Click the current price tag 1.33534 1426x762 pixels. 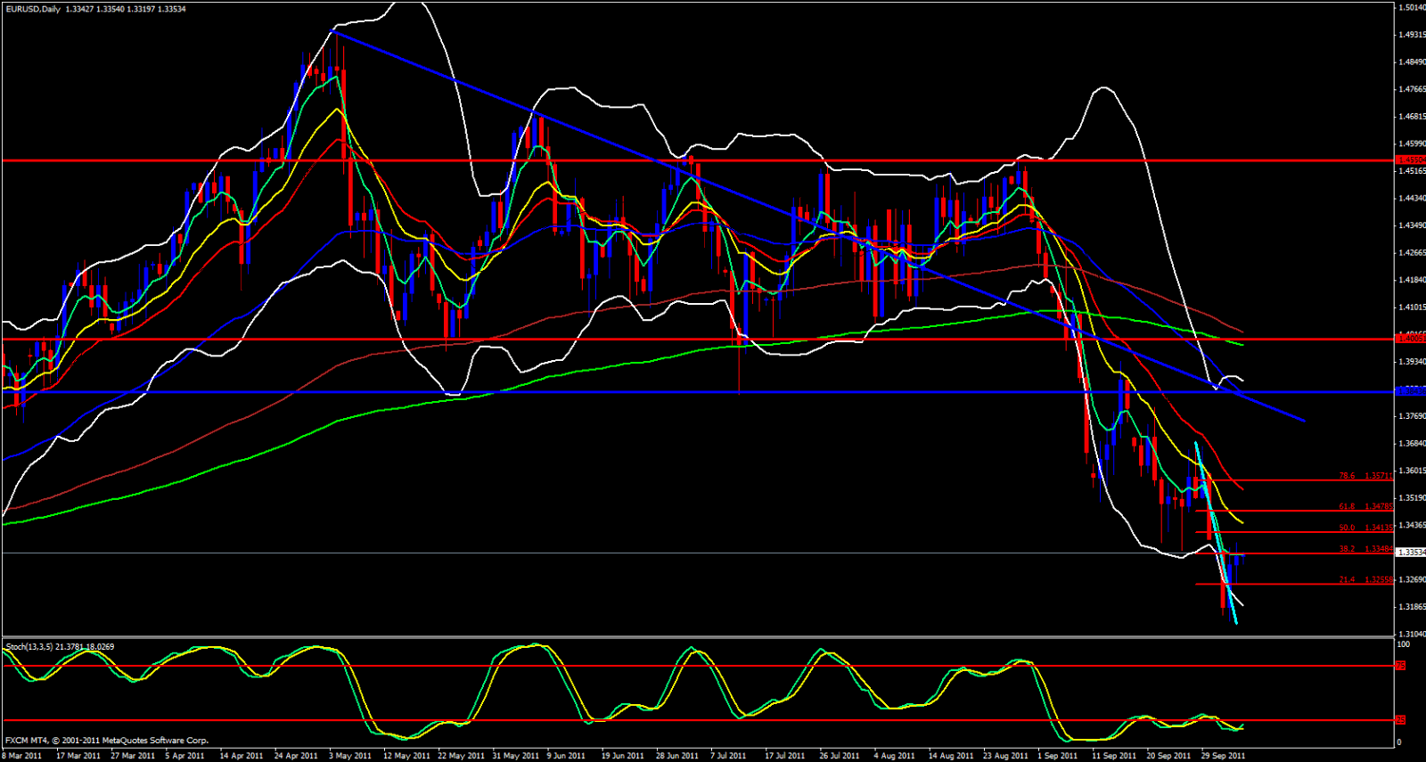pyautogui.click(x=1410, y=553)
